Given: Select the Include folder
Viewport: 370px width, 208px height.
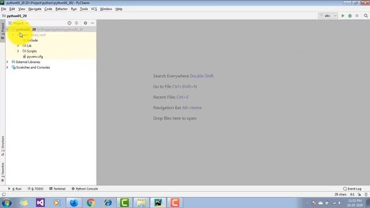Looking at the screenshot, I should tap(32, 40).
